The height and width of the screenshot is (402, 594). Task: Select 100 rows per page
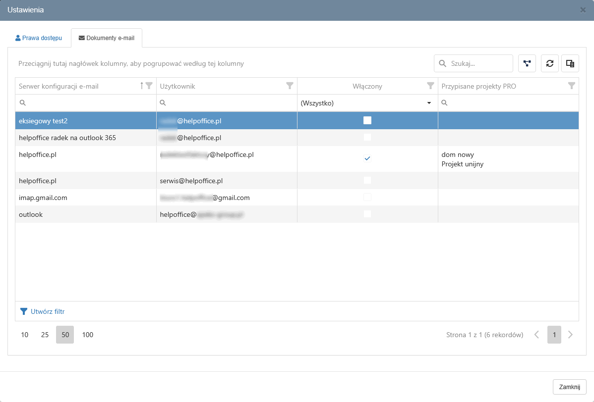click(88, 335)
